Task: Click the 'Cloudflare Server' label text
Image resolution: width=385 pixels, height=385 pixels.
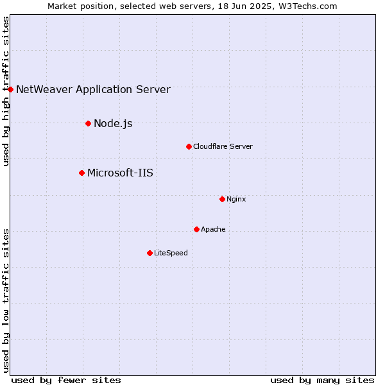Action: [223, 146]
